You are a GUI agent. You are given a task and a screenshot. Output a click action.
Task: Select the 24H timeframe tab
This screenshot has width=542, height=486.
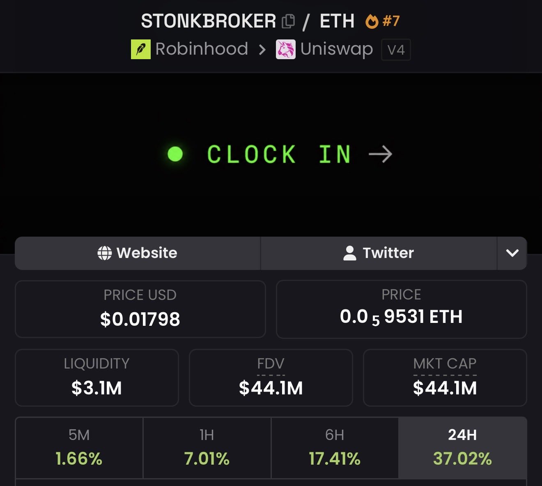click(x=462, y=448)
